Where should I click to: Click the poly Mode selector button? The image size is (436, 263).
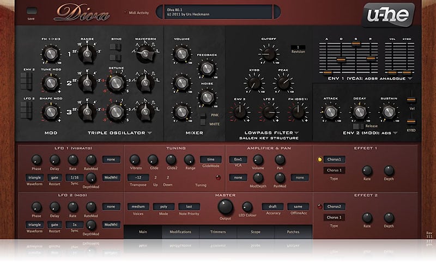click(163, 206)
